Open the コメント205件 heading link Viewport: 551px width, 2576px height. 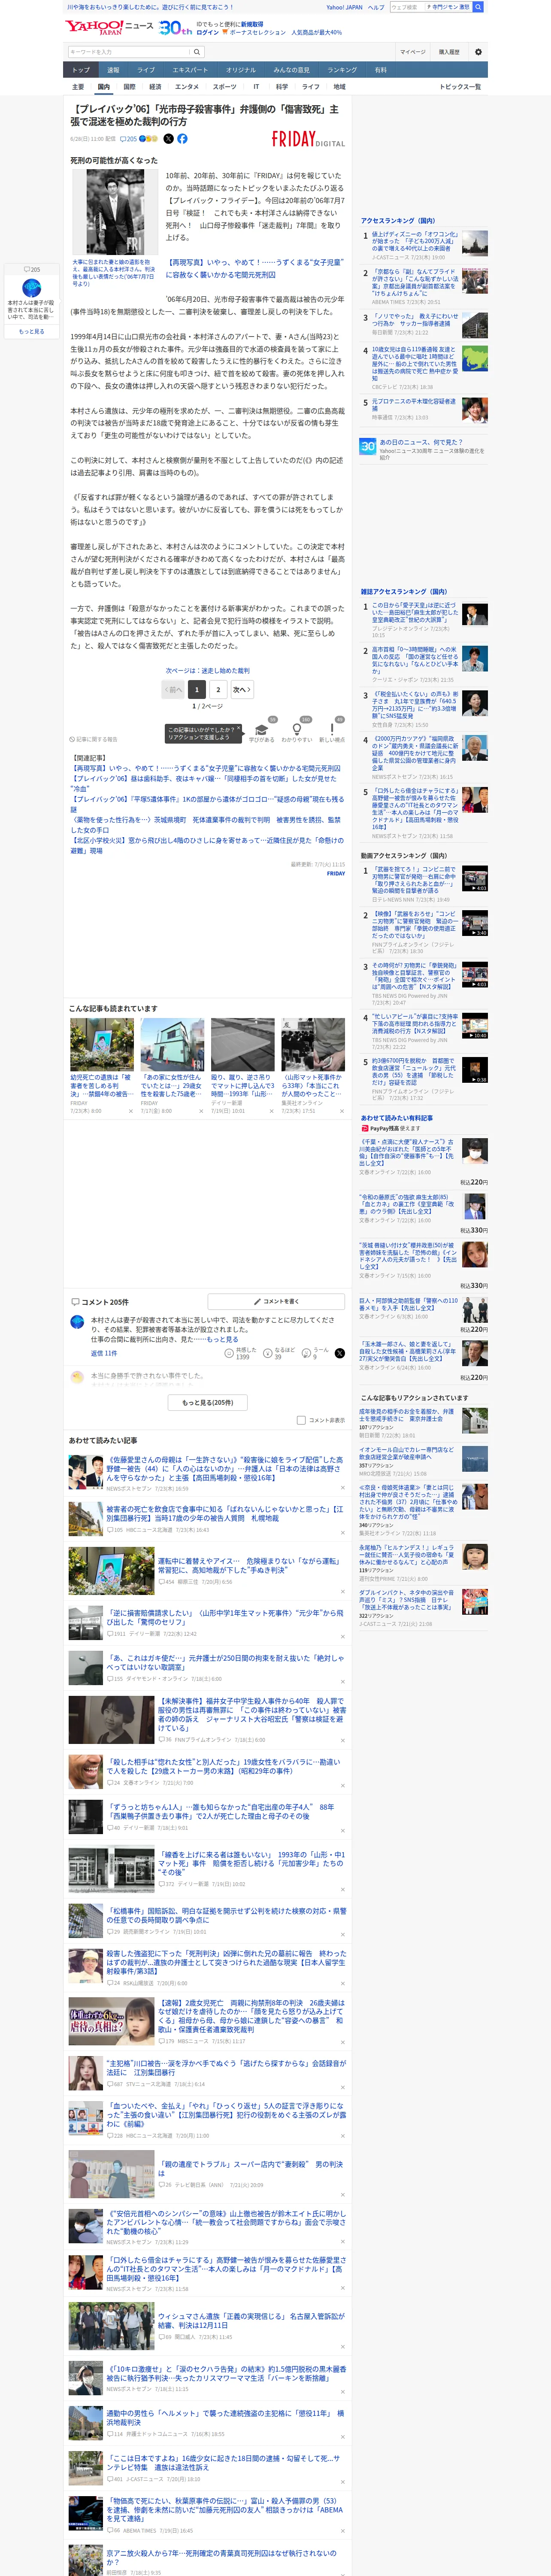tap(99, 1302)
